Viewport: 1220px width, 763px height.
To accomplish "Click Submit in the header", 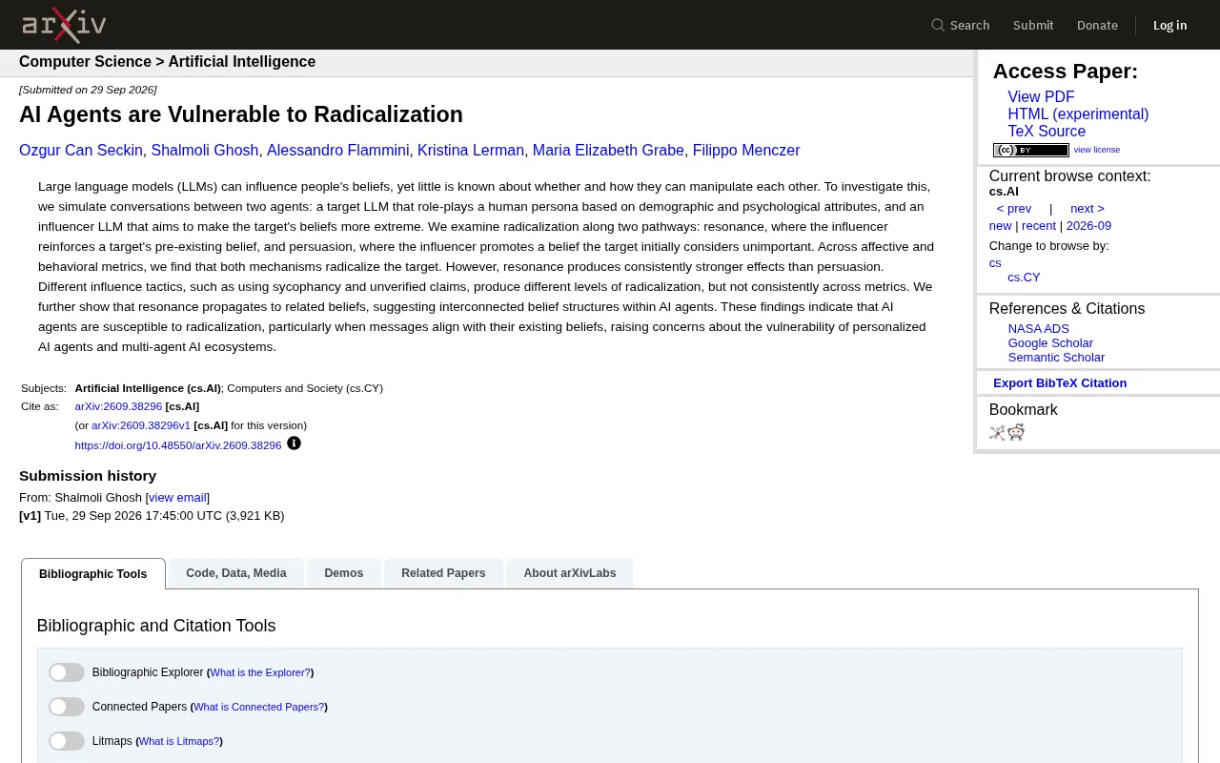I will click(x=1033, y=25).
